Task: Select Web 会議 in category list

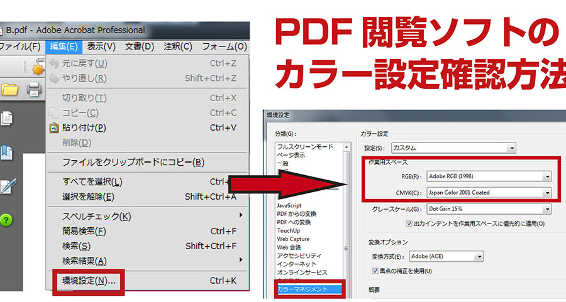Action: (x=289, y=247)
